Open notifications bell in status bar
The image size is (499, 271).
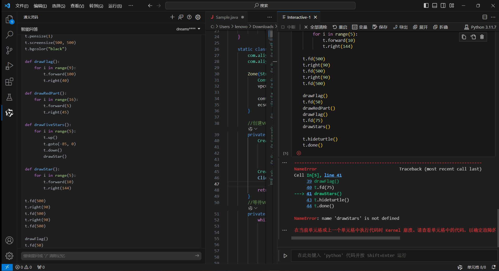tap(494, 267)
